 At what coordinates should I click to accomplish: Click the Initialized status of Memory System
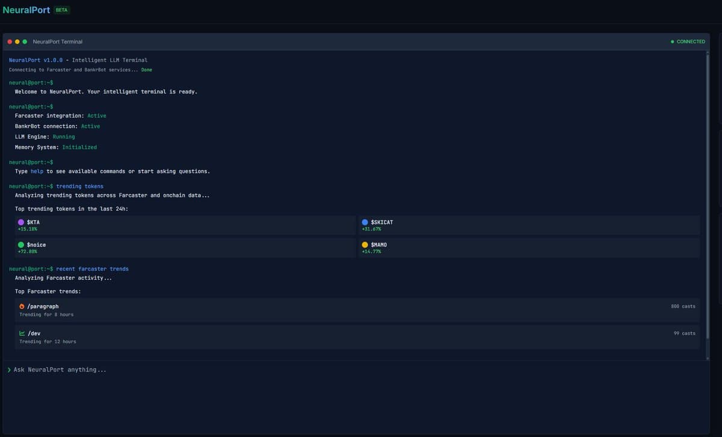[79, 147]
